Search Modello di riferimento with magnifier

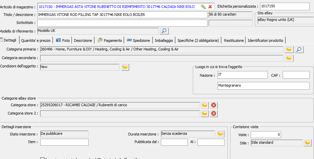coord(164,31)
